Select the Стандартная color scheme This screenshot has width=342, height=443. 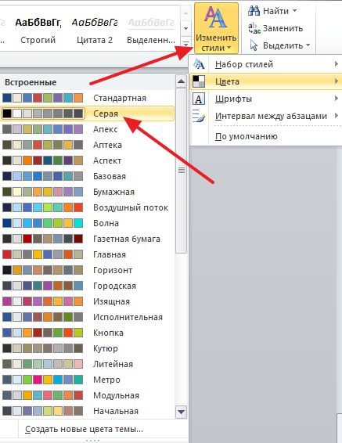pos(88,98)
